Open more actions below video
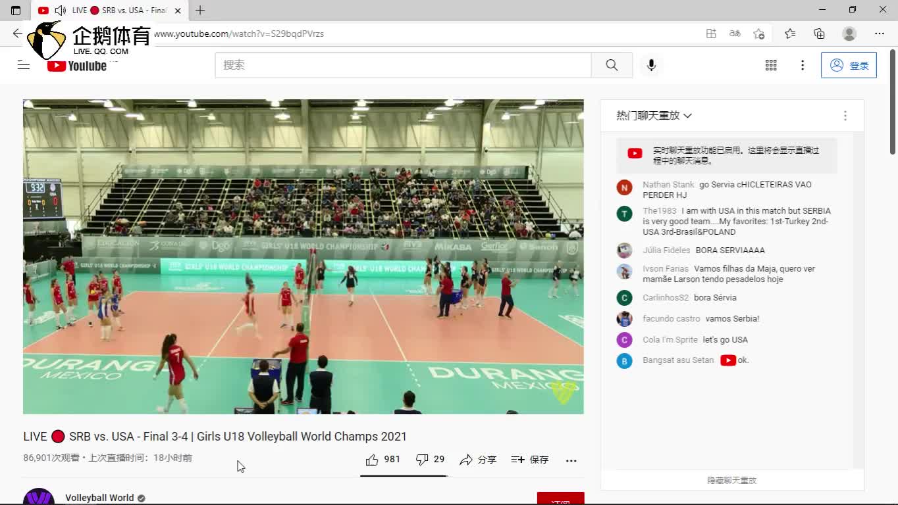 click(571, 460)
